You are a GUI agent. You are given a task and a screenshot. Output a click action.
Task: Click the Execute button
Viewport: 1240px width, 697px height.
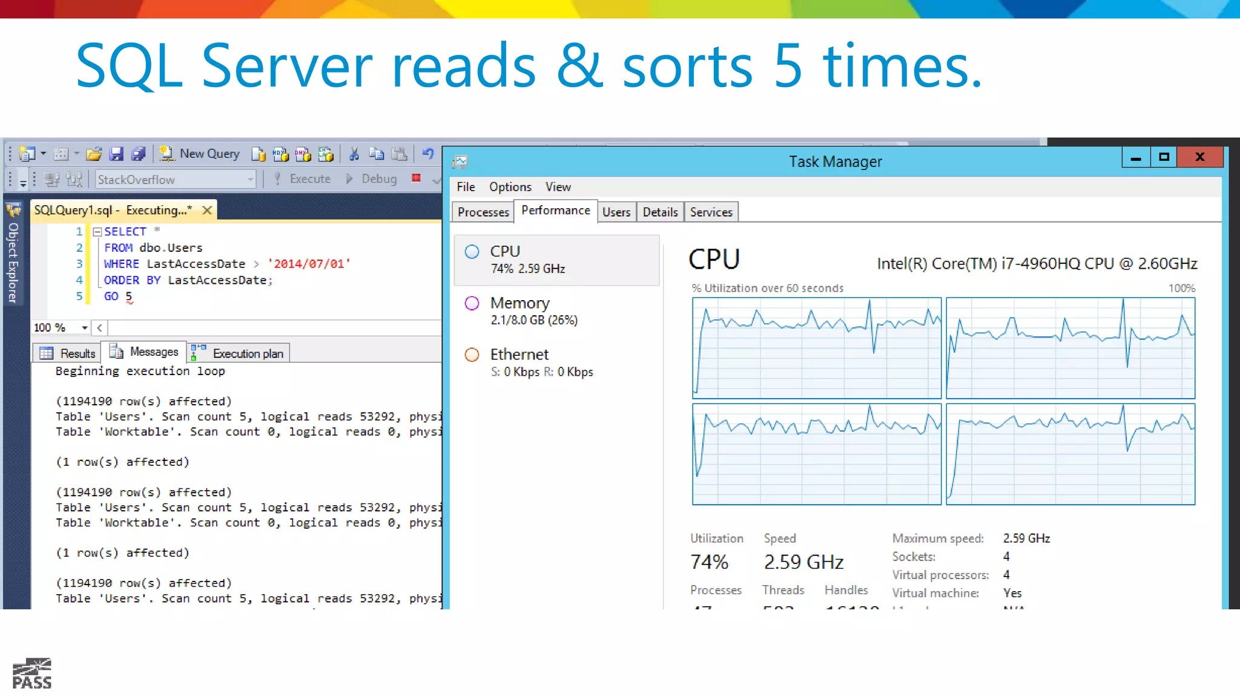click(302, 178)
